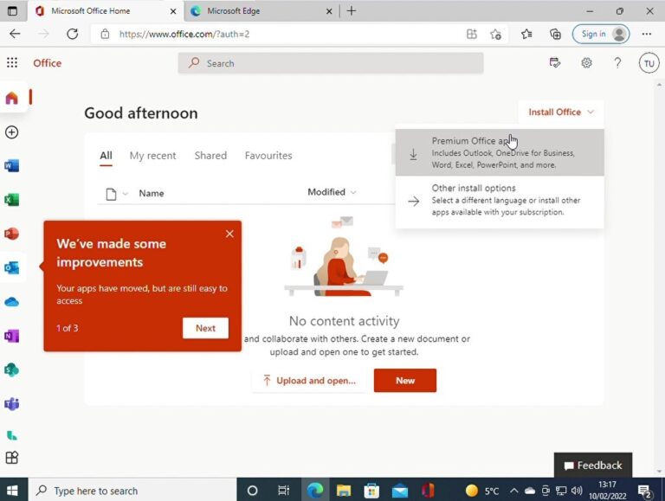
Task: Open Edge settings and more menu
Action: (646, 34)
